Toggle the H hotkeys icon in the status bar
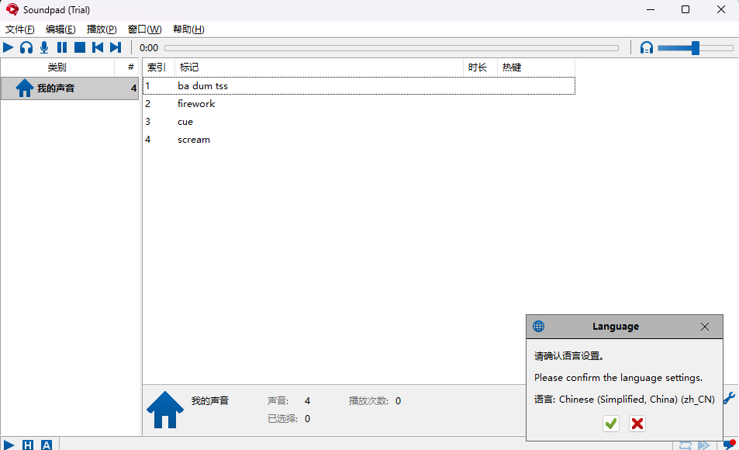Image resolution: width=739 pixels, height=450 pixels. tap(28, 445)
